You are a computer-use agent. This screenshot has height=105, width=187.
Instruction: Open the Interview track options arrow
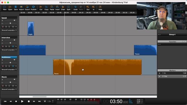16,46
